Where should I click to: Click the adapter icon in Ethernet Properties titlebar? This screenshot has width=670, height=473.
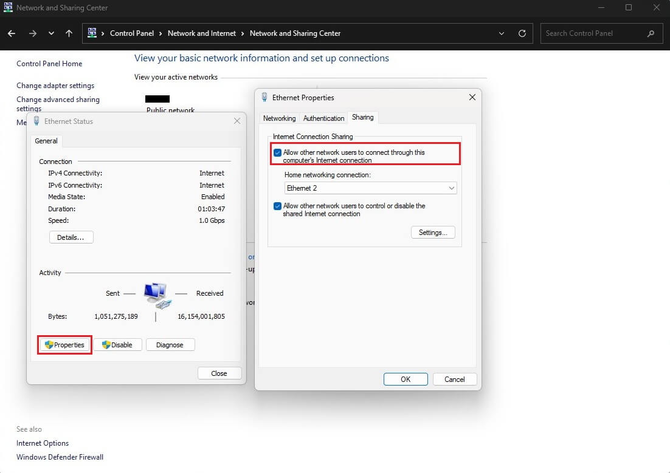point(264,97)
